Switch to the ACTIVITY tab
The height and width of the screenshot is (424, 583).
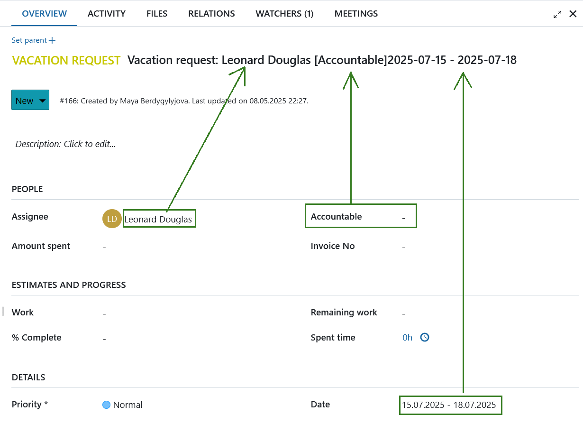point(106,13)
